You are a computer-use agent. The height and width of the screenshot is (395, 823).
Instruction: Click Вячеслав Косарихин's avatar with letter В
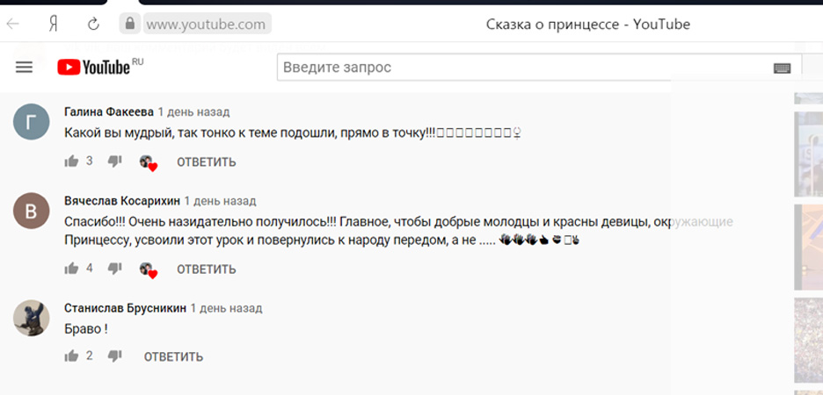coord(31,211)
